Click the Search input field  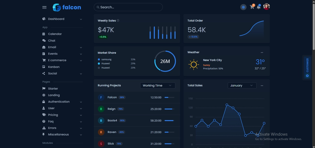tap(128, 7)
